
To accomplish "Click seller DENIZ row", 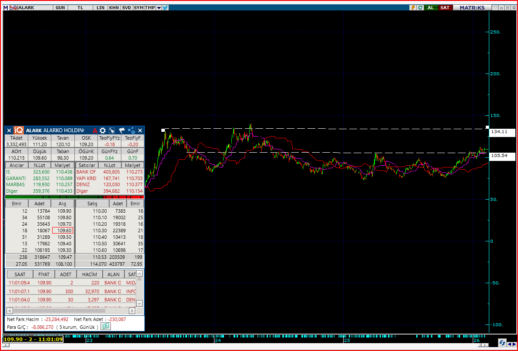I will pos(110,184).
